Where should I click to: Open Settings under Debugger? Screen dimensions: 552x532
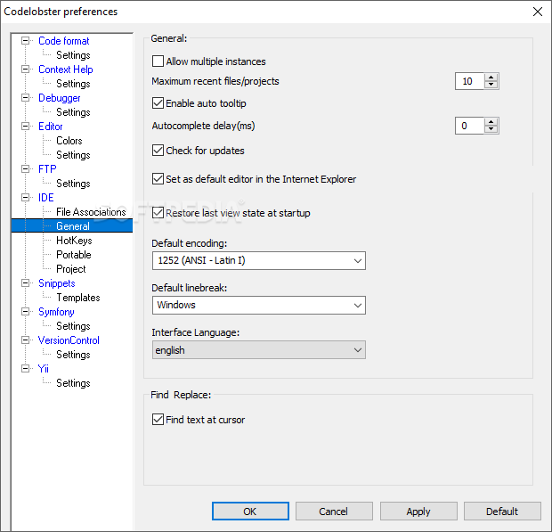coord(73,112)
